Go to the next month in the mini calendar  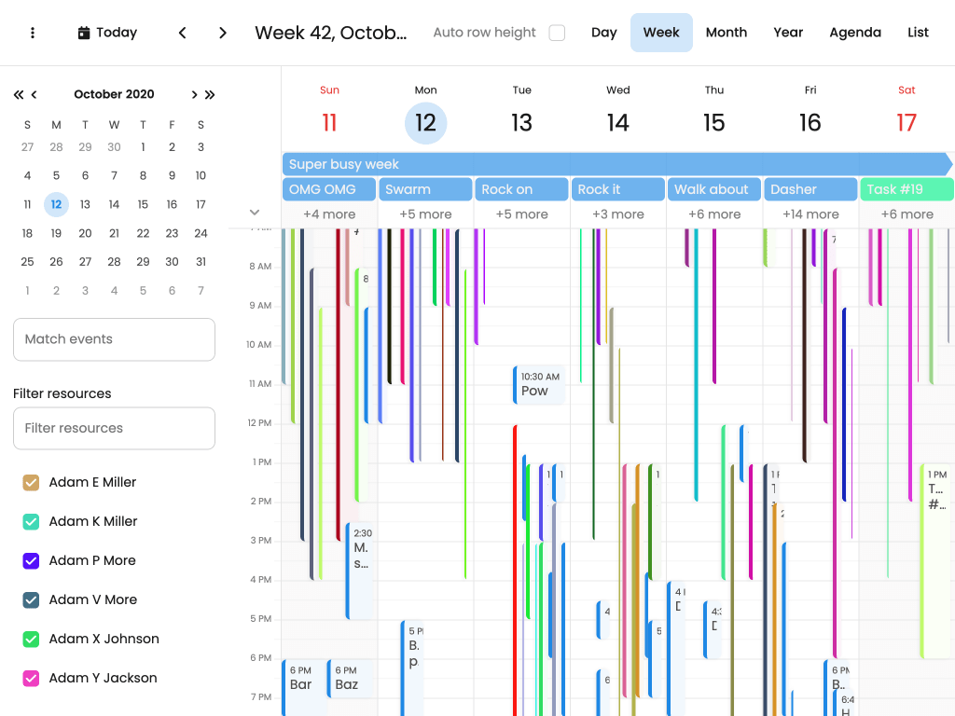pos(194,94)
